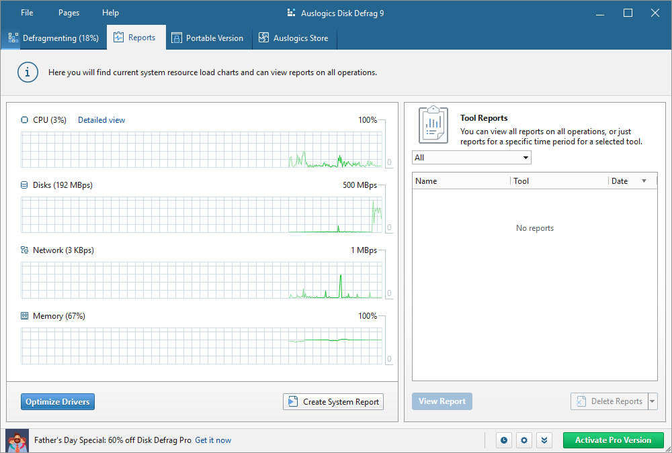Click the Defragmenting tab grid icon

point(13,38)
